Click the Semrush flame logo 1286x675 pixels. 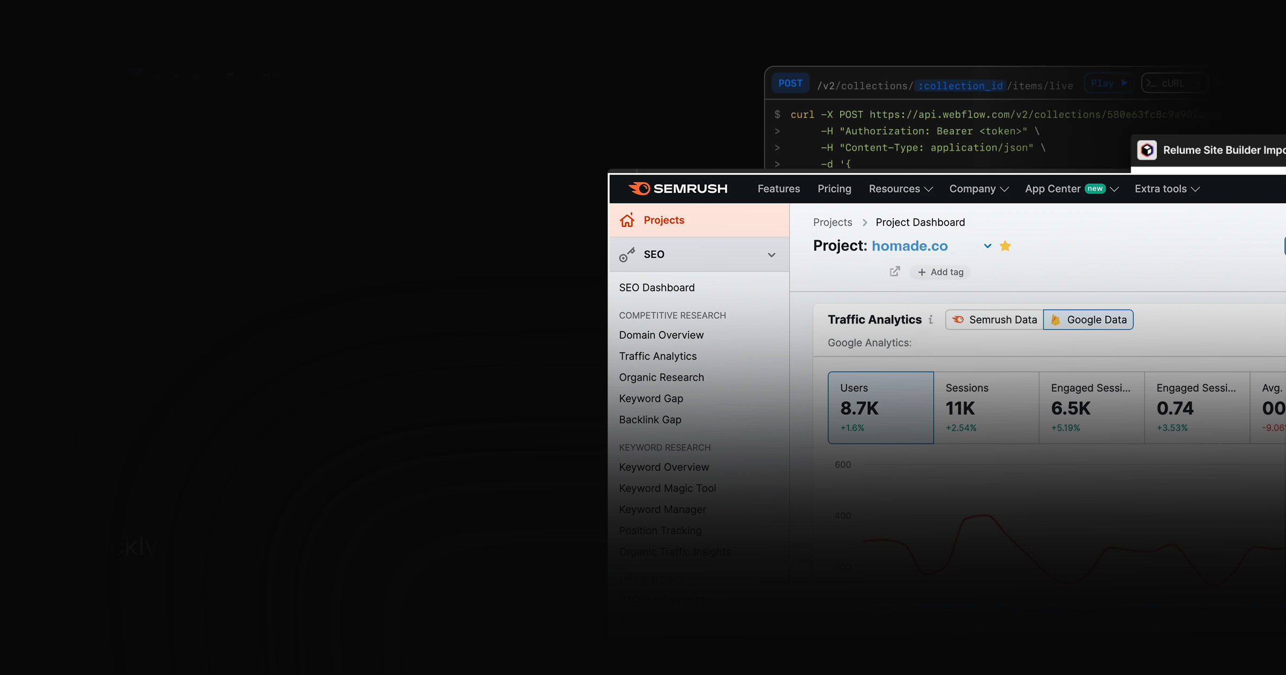click(x=640, y=189)
